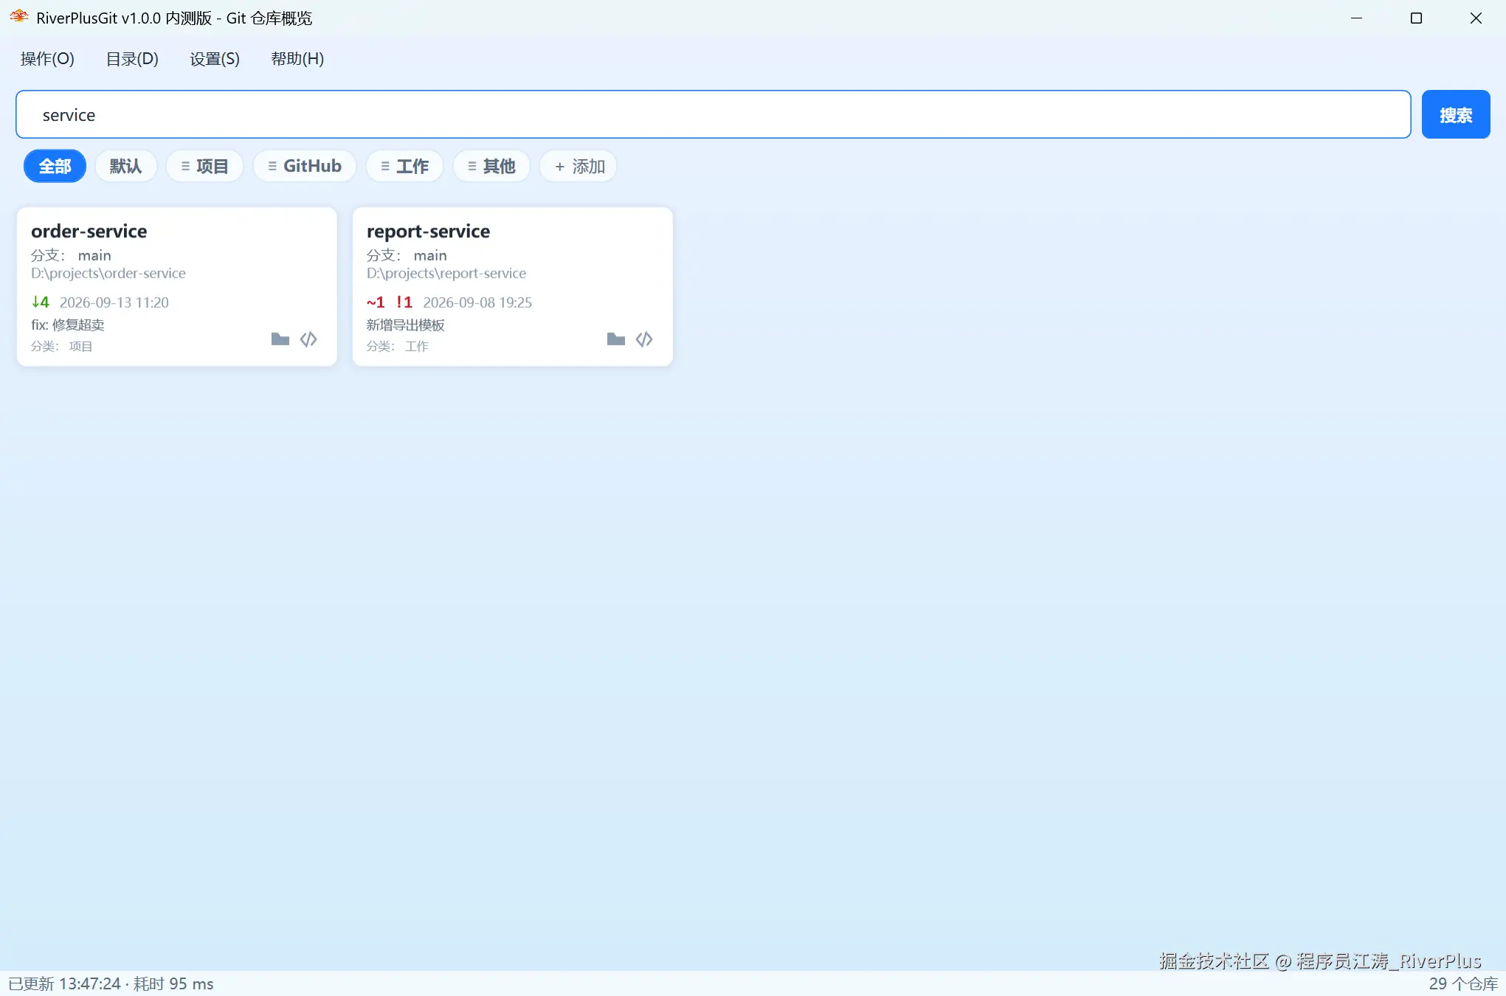Viewport: 1506px width, 996px height.
Task: Click the ~1 modified indicator on report-service
Action: tap(376, 302)
